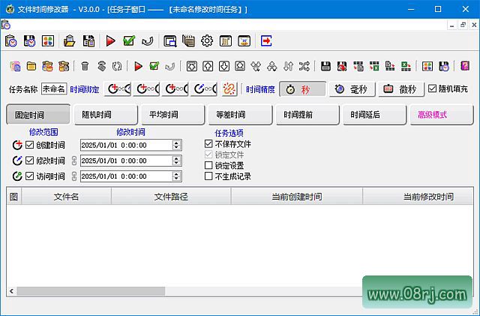The width and height of the screenshot is (480, 316).
Task: Click the open-folder icon in the top toolbar
Action: pyautogui.click(x=70, y=41)
